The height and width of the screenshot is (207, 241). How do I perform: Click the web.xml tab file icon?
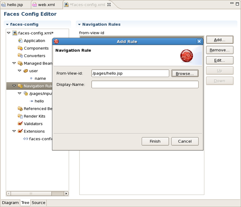(x=34, y=5)
